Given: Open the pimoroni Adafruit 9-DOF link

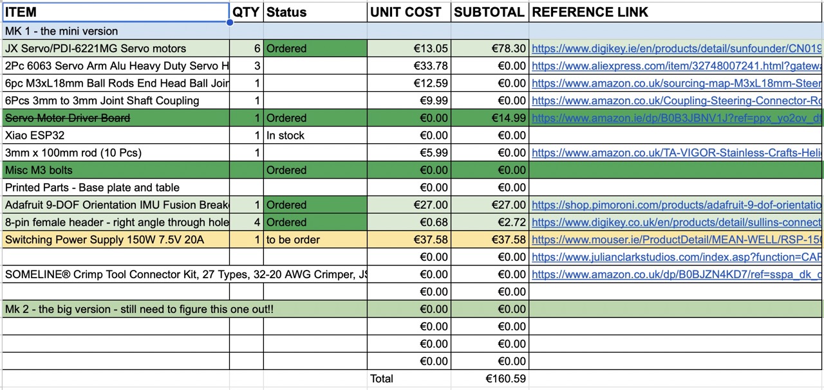Looking at the screenshot, I should [x=677, y=205].
